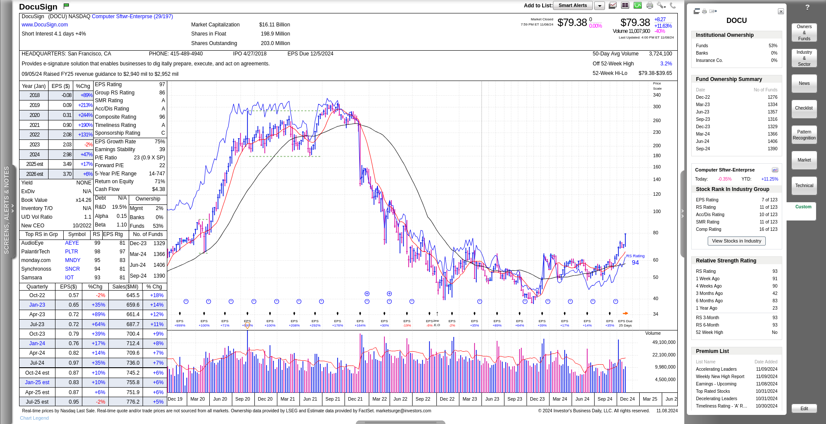Viewport: 826px width, 424px height.
Task: Open the News tab
Action: pyautogui.click(x=804, y=83)
